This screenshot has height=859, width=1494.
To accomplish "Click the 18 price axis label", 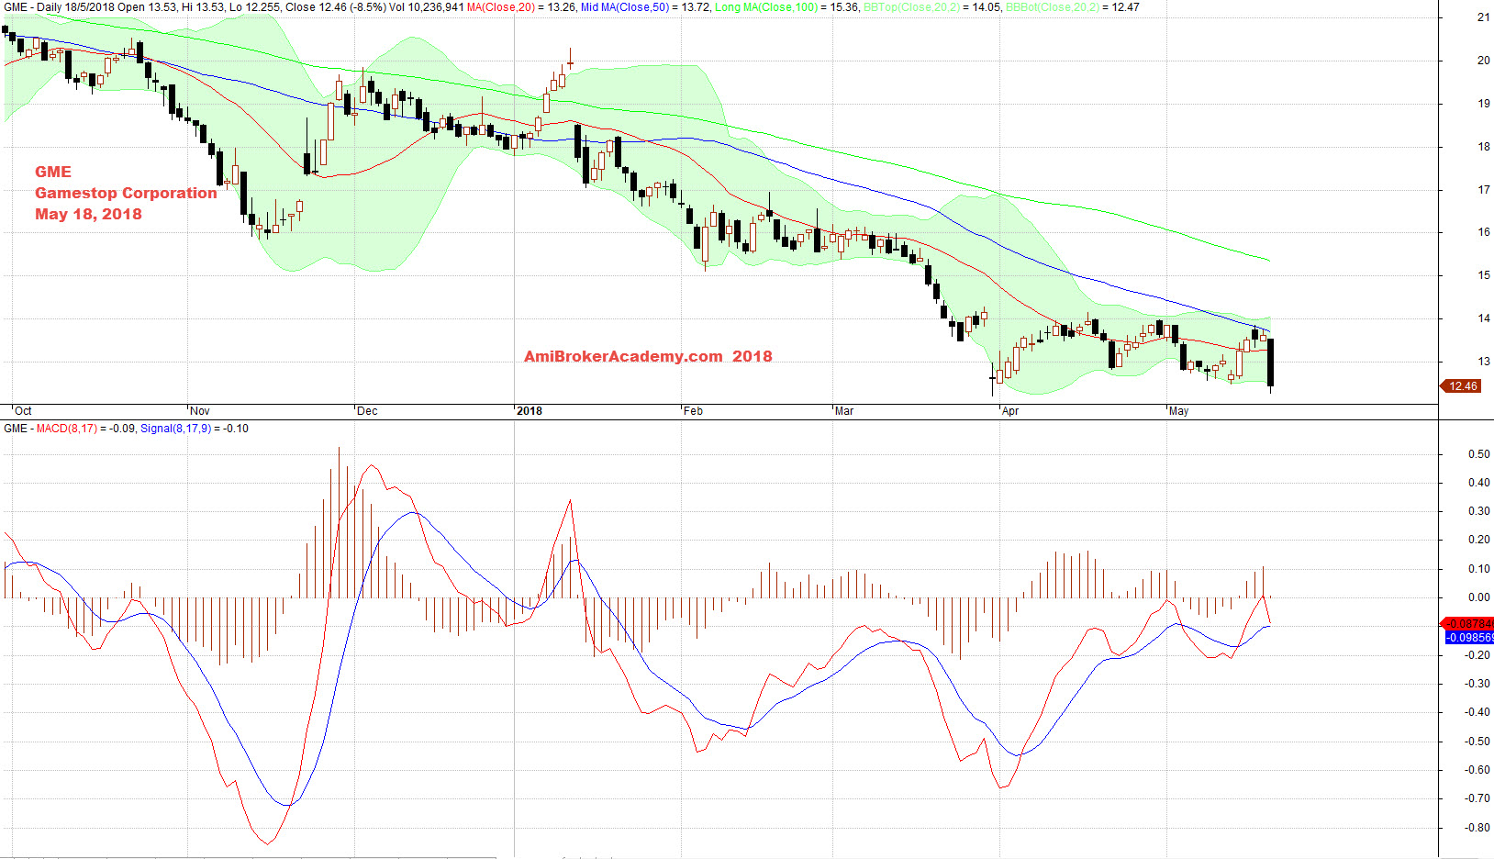I will (1483, 147).
